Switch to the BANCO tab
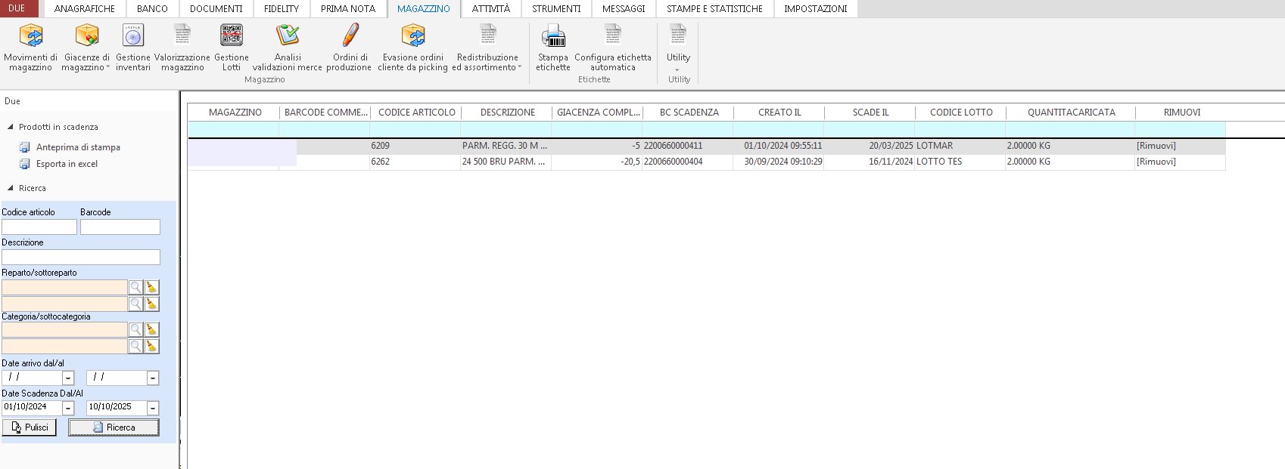 (152, 9)
